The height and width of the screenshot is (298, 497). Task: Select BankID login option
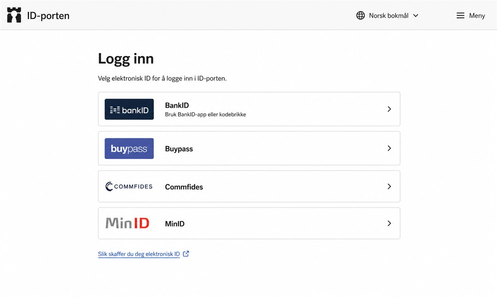[x=249, y=109]
